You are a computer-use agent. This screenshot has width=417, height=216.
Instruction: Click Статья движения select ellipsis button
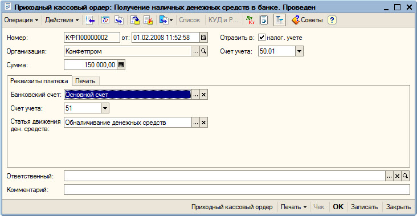[x=196, y=123]
